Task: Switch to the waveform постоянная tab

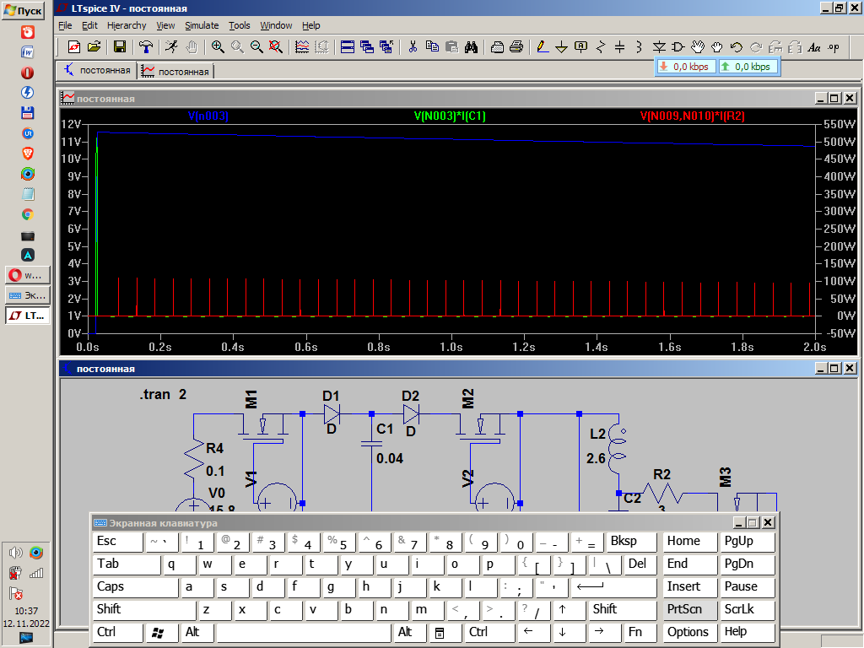Action: coord(176,72)
